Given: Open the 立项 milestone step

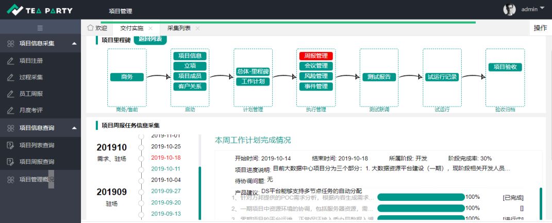Looking at the screenshot, I should pos(190,66).
